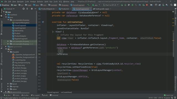Click the UTF-8 encoding status bar entry

(160, 98)
